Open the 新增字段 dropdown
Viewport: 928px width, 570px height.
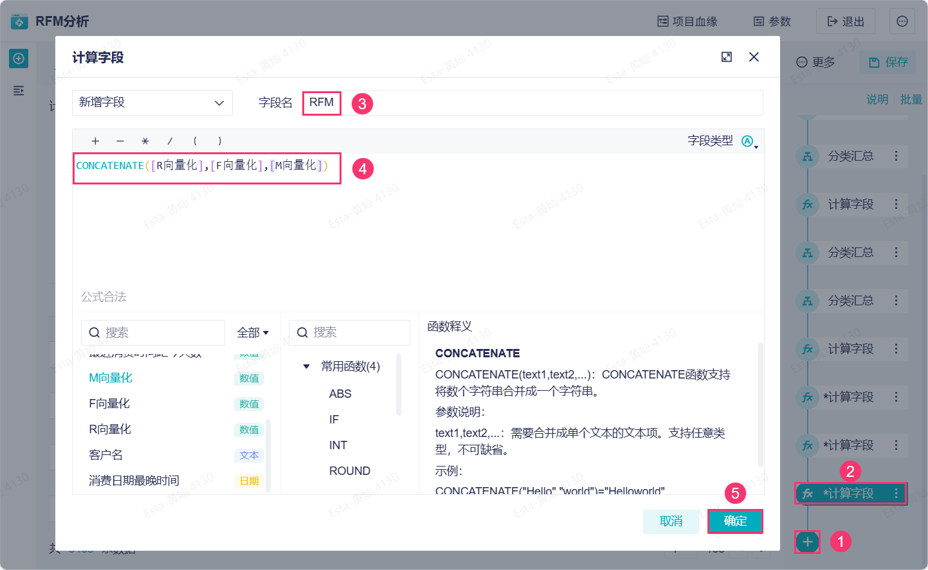coord(152,103)
